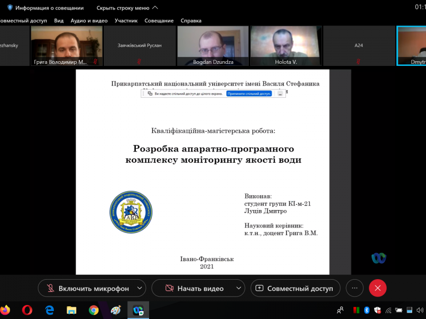The width and height of the screenshot is (426, 319).
Task: Open the Аудио и видео menu
Action: click(x=89, y=21)
